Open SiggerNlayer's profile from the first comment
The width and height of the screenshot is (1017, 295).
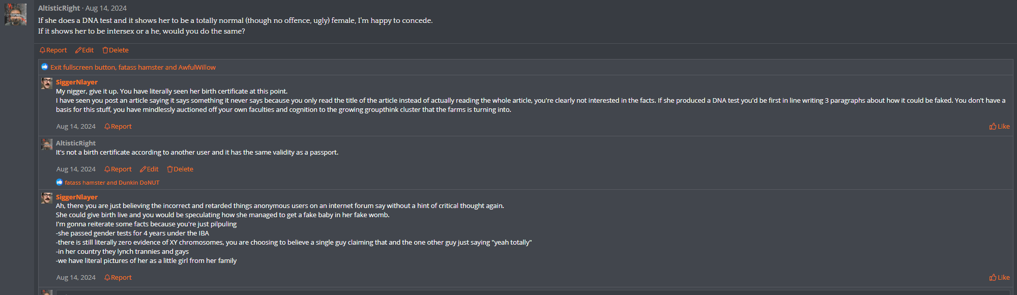coord(77,82)
